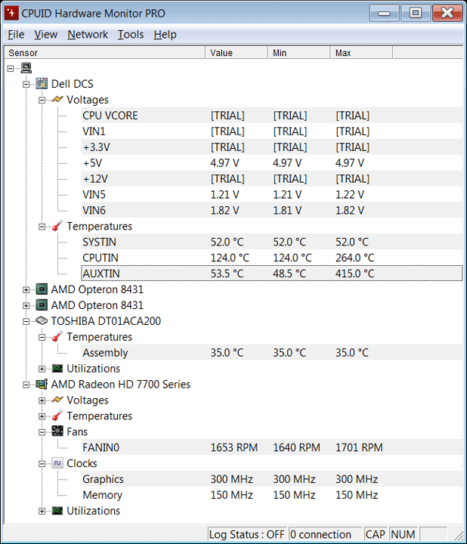Select the FANIN0 fan speed row

[101, 448]
